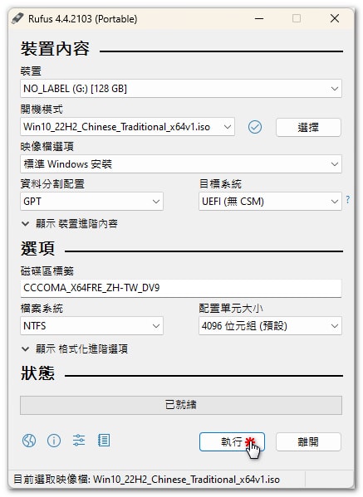Open the 資料分割配置 GPT dropdown

click(91, 202)
